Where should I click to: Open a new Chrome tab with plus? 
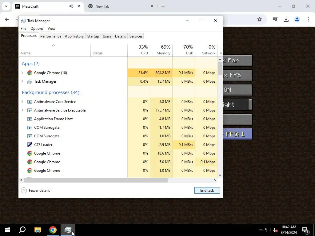(163, 6)
